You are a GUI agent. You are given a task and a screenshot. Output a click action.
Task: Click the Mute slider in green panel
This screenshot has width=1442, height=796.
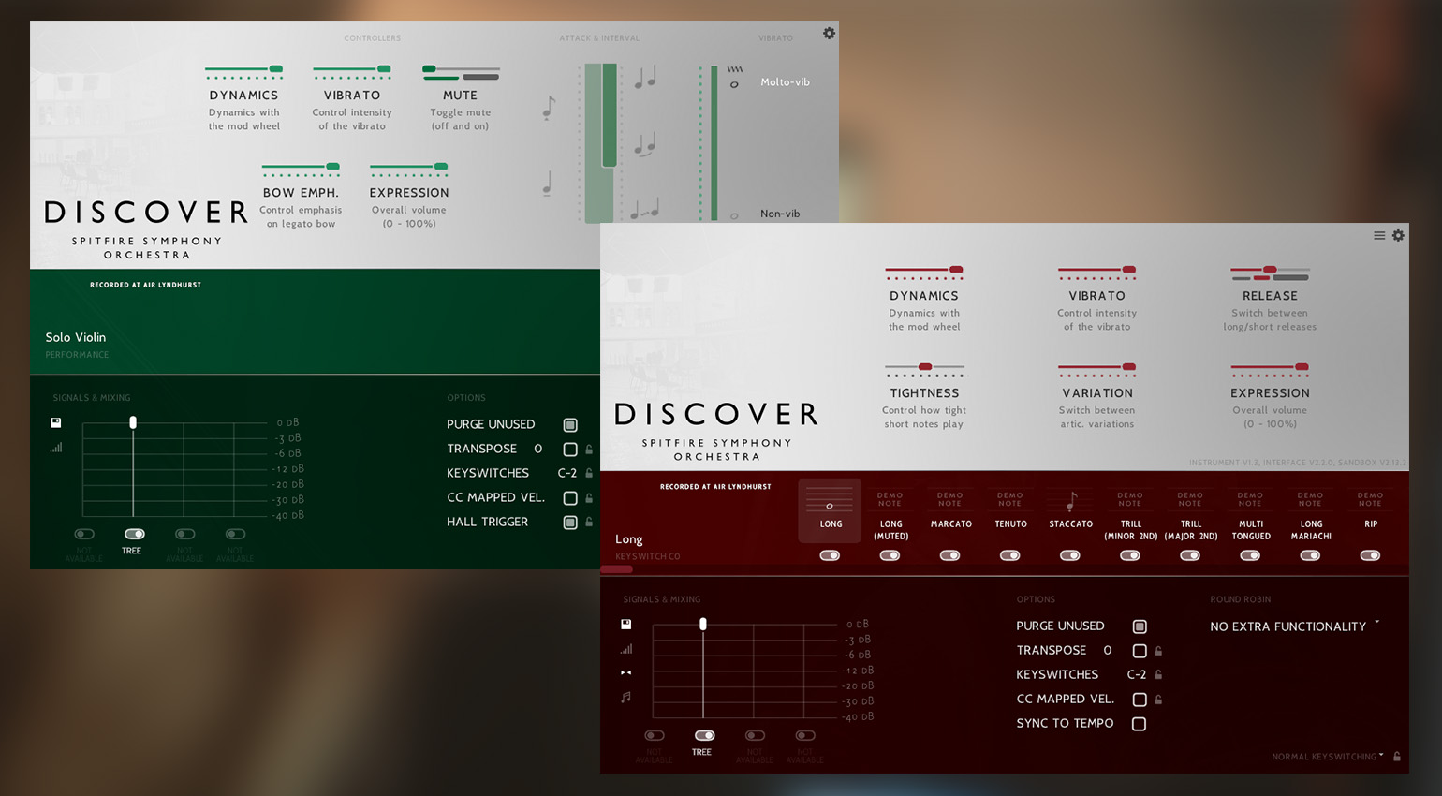[x=461, y=70]
